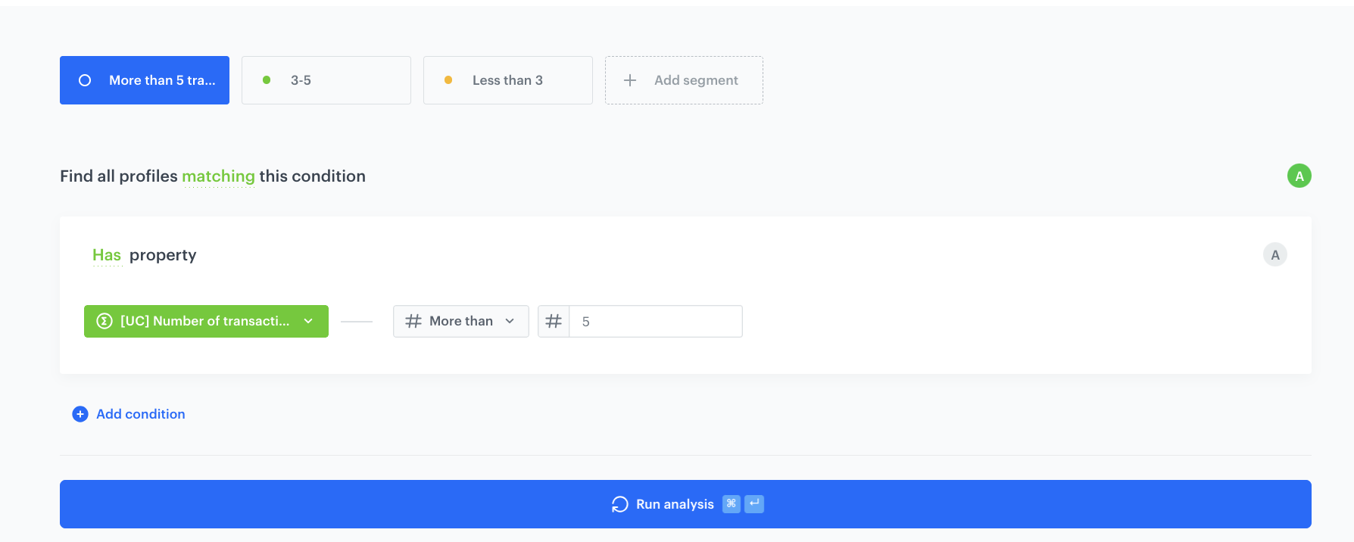
Task: Toggle the 'matching' condition keyword
Action: tap(218, 176)
